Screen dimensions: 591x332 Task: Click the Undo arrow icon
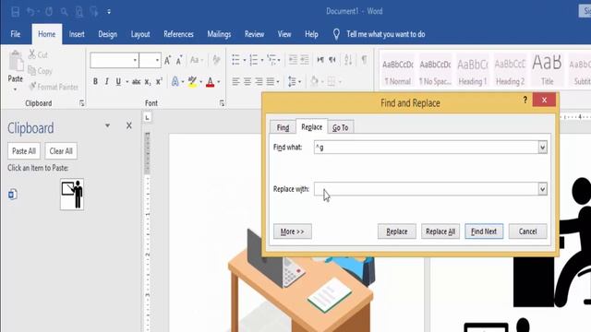pos(30,12)
